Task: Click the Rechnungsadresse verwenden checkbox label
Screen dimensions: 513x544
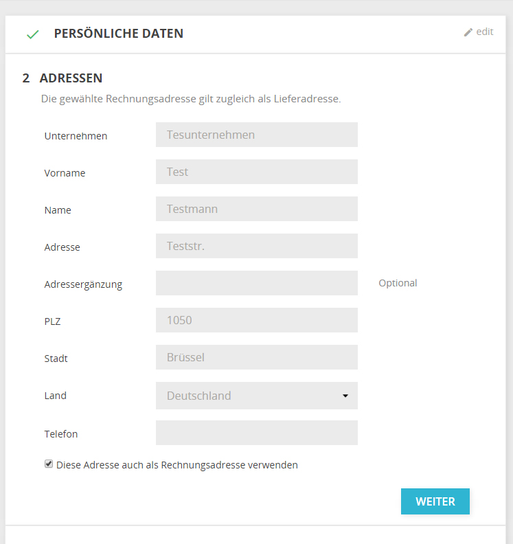Action: [x=177, y=465]
